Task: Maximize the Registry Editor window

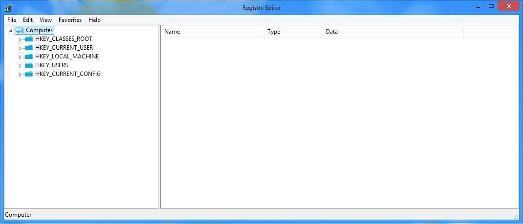Action: 491,6
